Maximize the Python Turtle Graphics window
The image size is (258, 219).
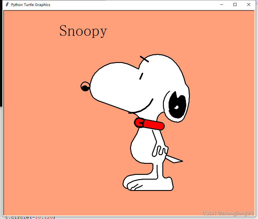(x=235, y=4)
